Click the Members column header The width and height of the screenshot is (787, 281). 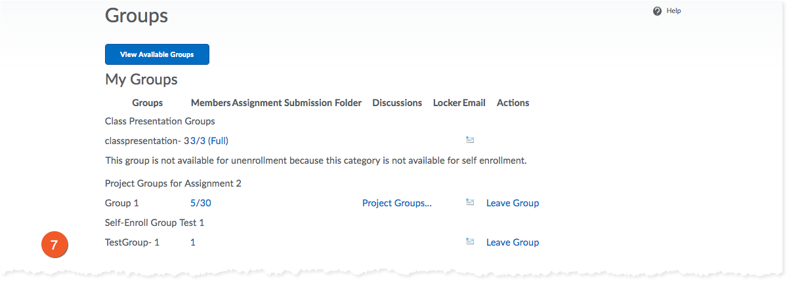(x=211, y=103)
